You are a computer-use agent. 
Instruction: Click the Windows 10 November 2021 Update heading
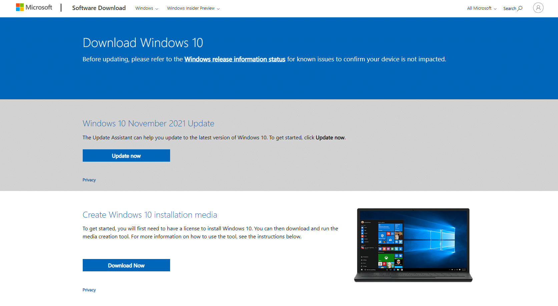point(148,124)
